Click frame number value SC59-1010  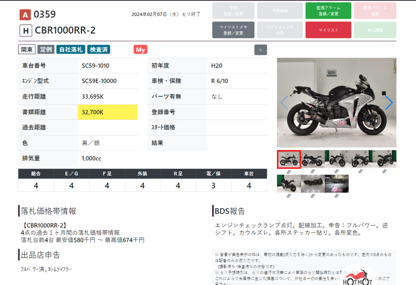[96, 66]
